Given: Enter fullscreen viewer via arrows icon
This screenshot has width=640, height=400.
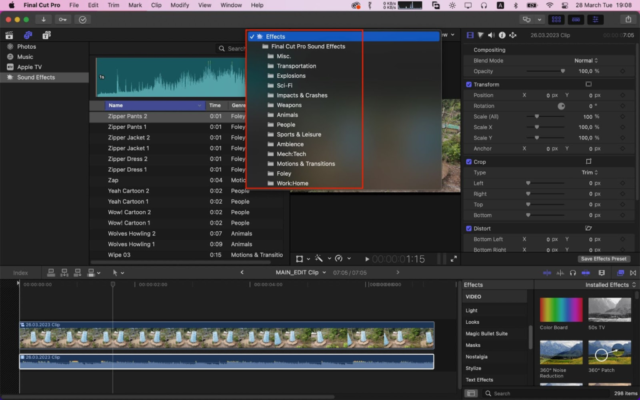Looking at the screenshot, I should (454, 259).
